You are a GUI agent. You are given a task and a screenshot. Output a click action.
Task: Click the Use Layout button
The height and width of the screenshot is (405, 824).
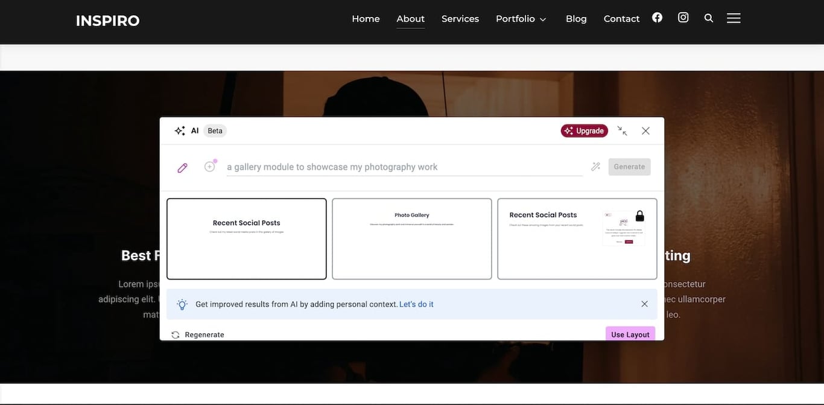(x=629, y=334)
